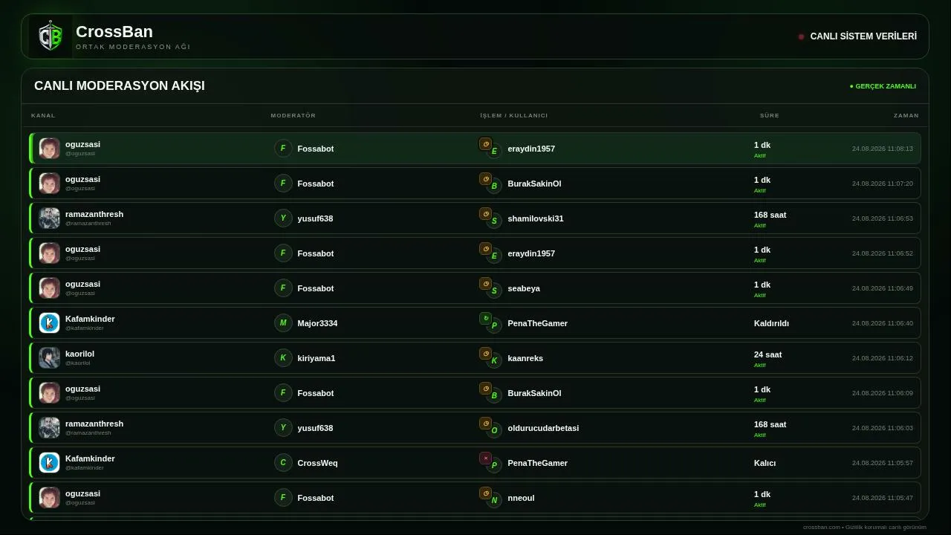Open username oldurucudarbetasi

pyautogui.click(x=543, y=428)
